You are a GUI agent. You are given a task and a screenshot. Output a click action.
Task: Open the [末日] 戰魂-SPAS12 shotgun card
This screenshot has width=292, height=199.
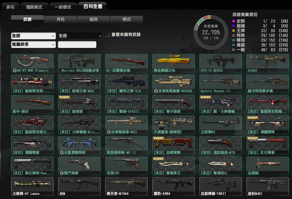[x=127, y=104]
